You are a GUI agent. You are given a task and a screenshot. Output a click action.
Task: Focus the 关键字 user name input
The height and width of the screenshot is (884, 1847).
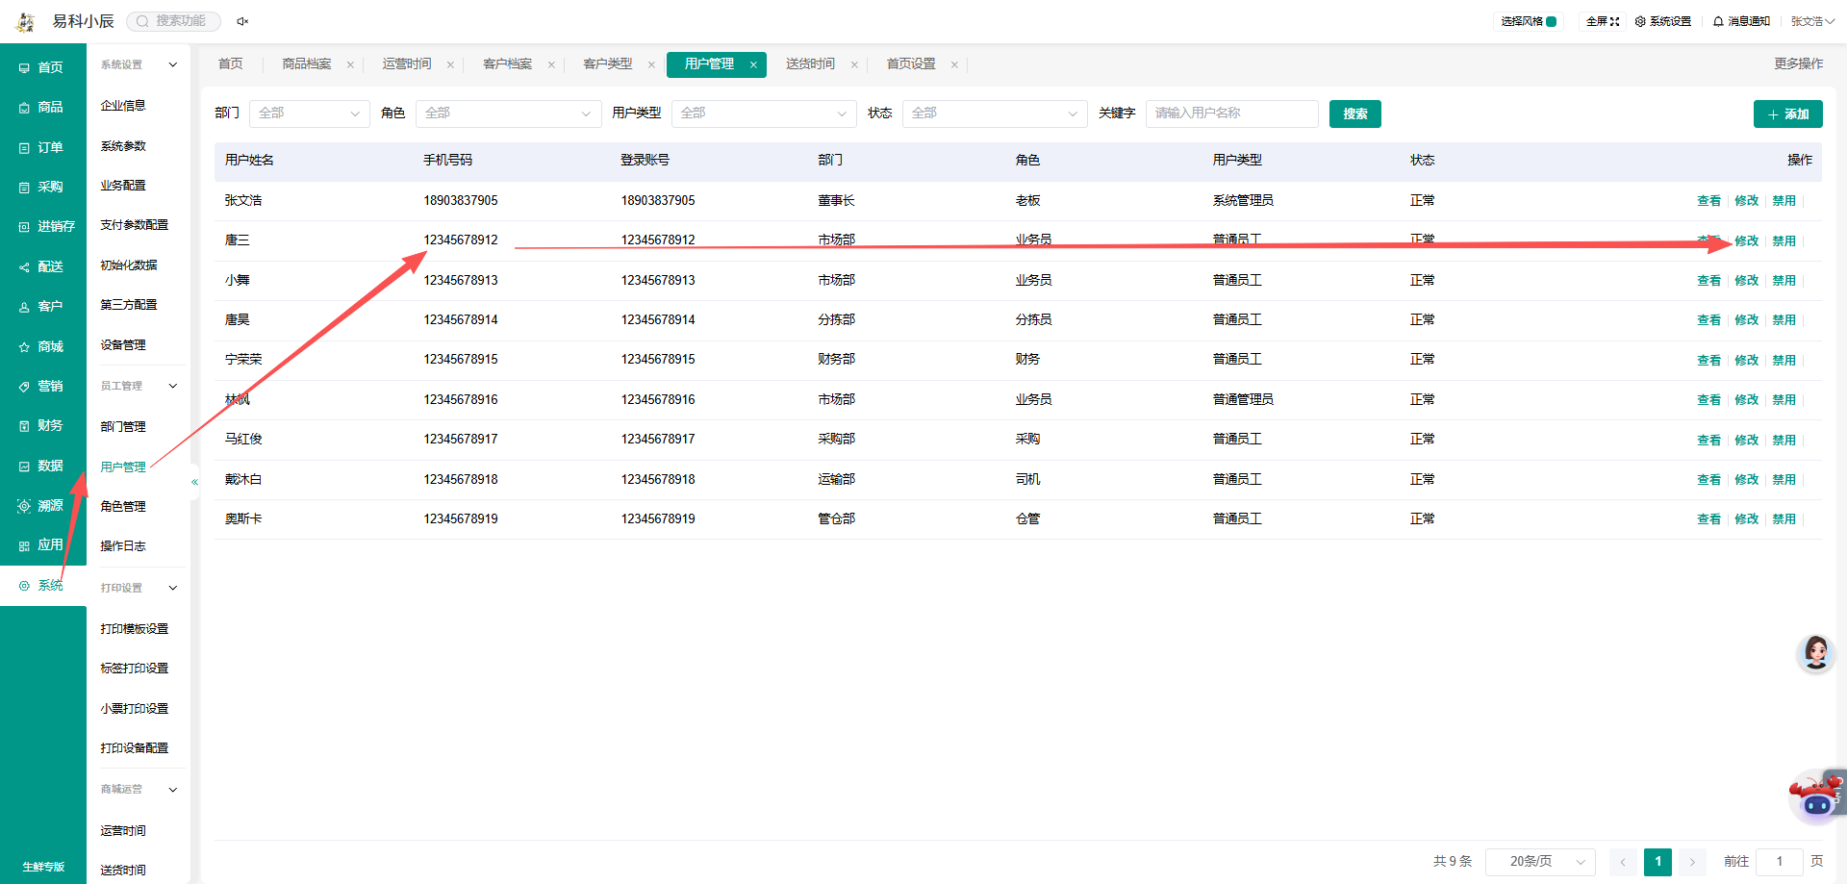tap(1231, 114)
